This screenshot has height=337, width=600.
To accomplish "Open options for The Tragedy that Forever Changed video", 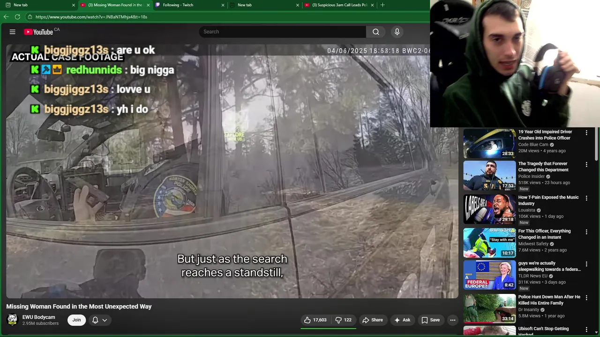I will point(586,165).
